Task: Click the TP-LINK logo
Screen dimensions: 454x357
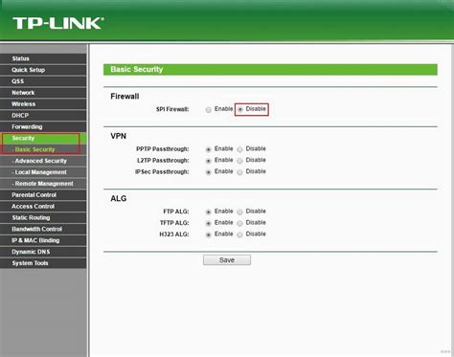Action: tap(58, 24)
